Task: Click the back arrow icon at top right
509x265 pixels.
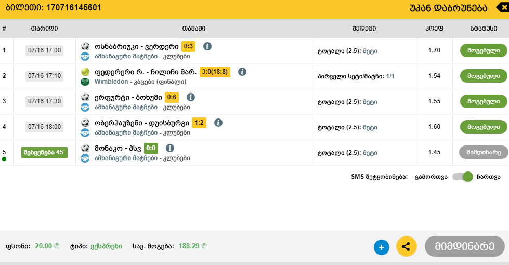Action: [x=502, y=7]
